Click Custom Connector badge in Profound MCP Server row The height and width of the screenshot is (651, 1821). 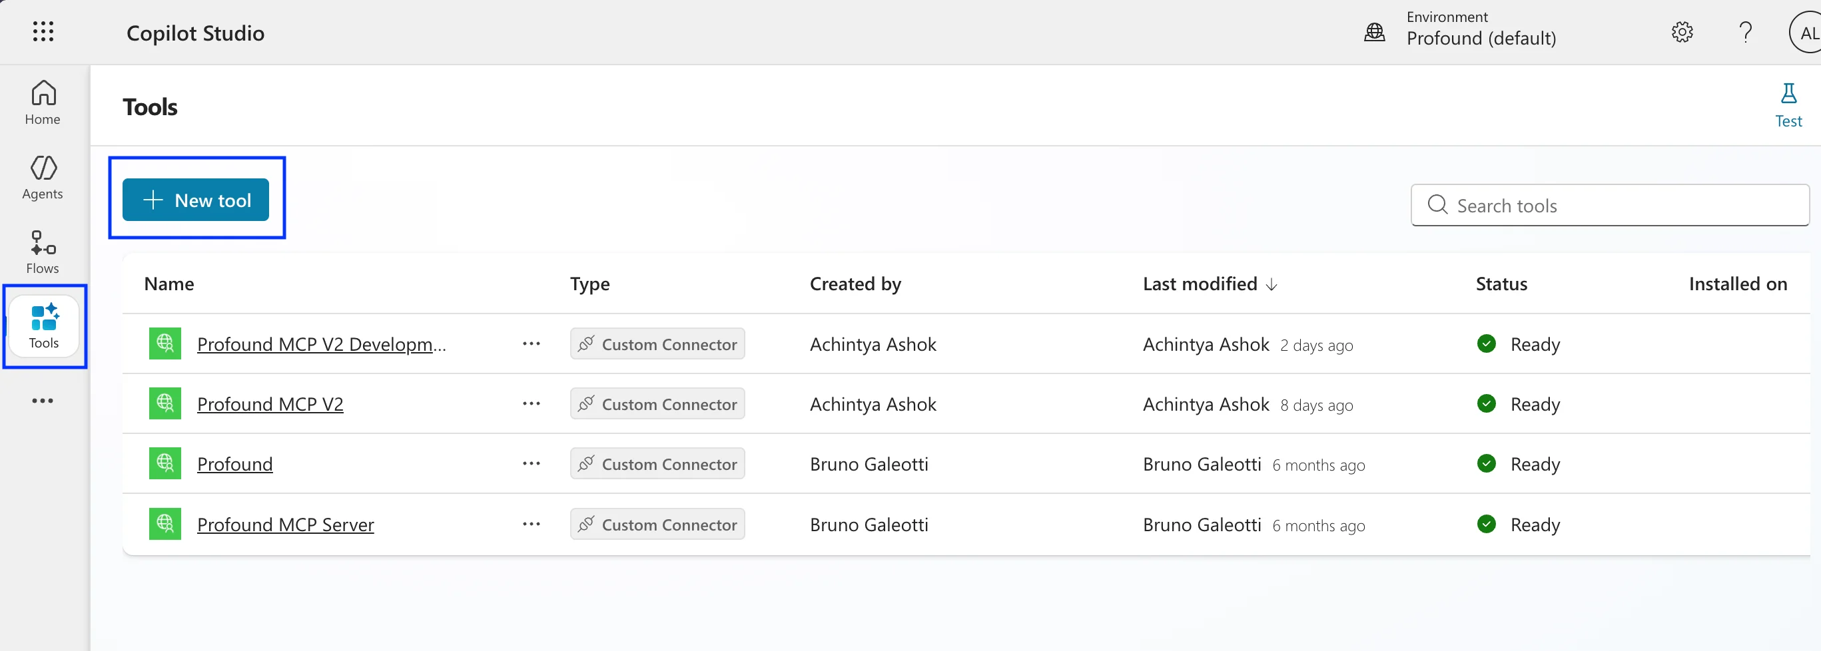(657, 525)
